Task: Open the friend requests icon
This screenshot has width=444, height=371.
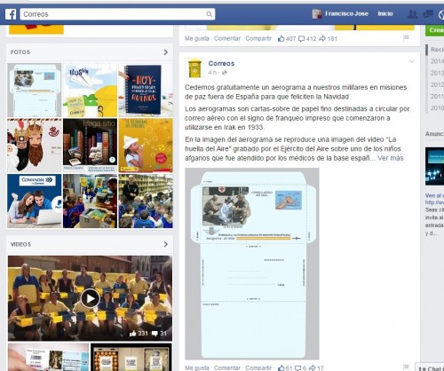Action: coord(413,14)
